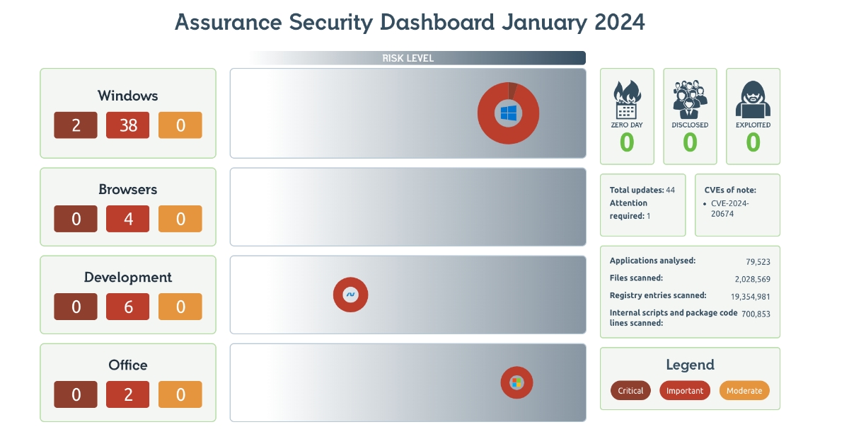Click the empty Browsers risk panel
The width and height of the screenshot is (849, 444).
pyautogui.click(x=408, y=207)
